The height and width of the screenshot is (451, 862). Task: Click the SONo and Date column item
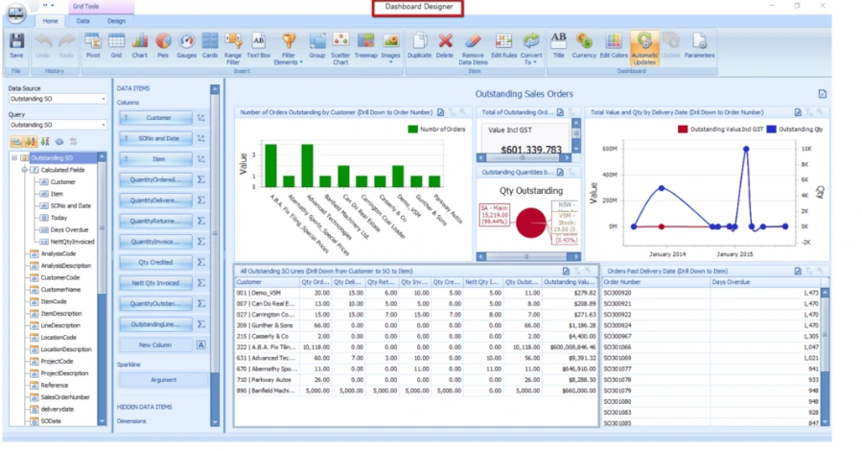tap(156, 138)
